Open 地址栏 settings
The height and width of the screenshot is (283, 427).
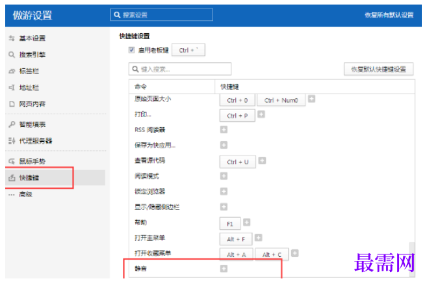29,88
